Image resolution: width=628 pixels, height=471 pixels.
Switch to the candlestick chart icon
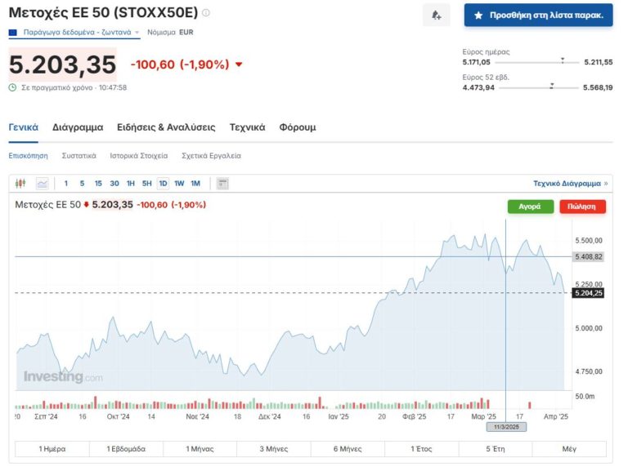tap(21, 184)
